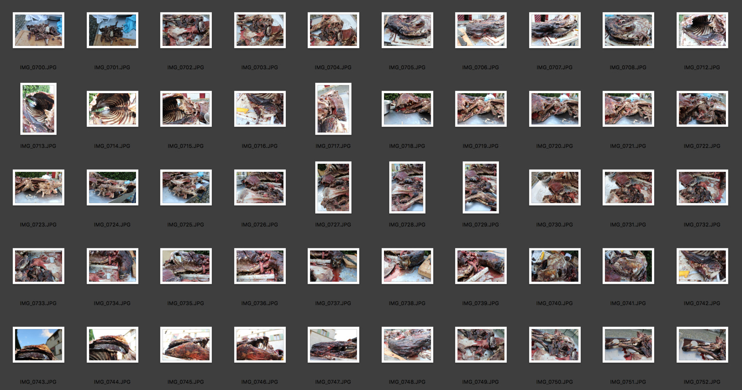Select the IMG_0719.JPG image thumbnail

click(x=481, y=109)
